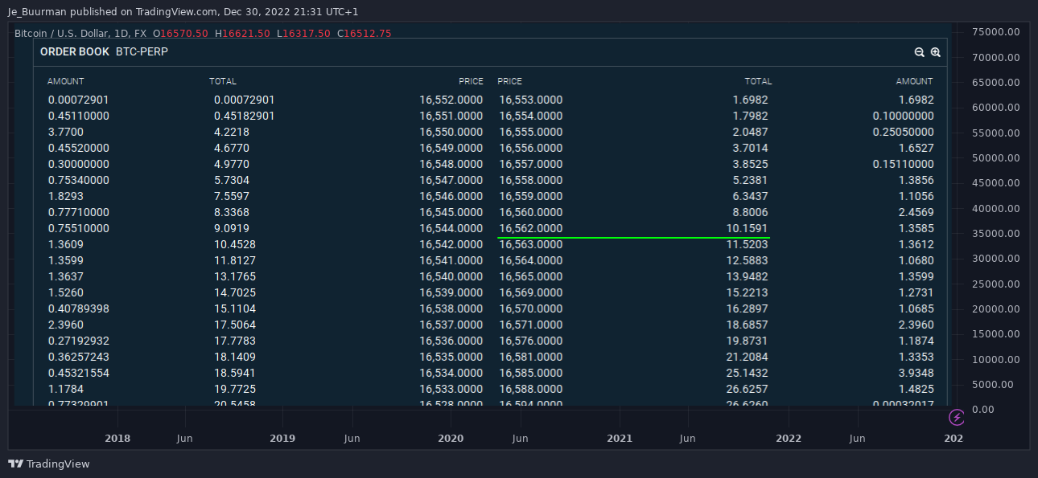Click 35000.00 on the price axis

(x=996, y=233)
